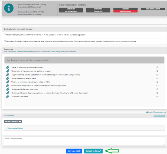Open the Training Sites step
The height and width of the screenshot is (154, 167).
(98, 11)
